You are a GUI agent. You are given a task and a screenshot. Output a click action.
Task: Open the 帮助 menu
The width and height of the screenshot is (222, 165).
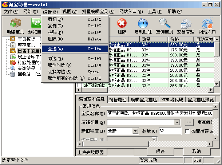pyautogui.click(x=175, y=12)
